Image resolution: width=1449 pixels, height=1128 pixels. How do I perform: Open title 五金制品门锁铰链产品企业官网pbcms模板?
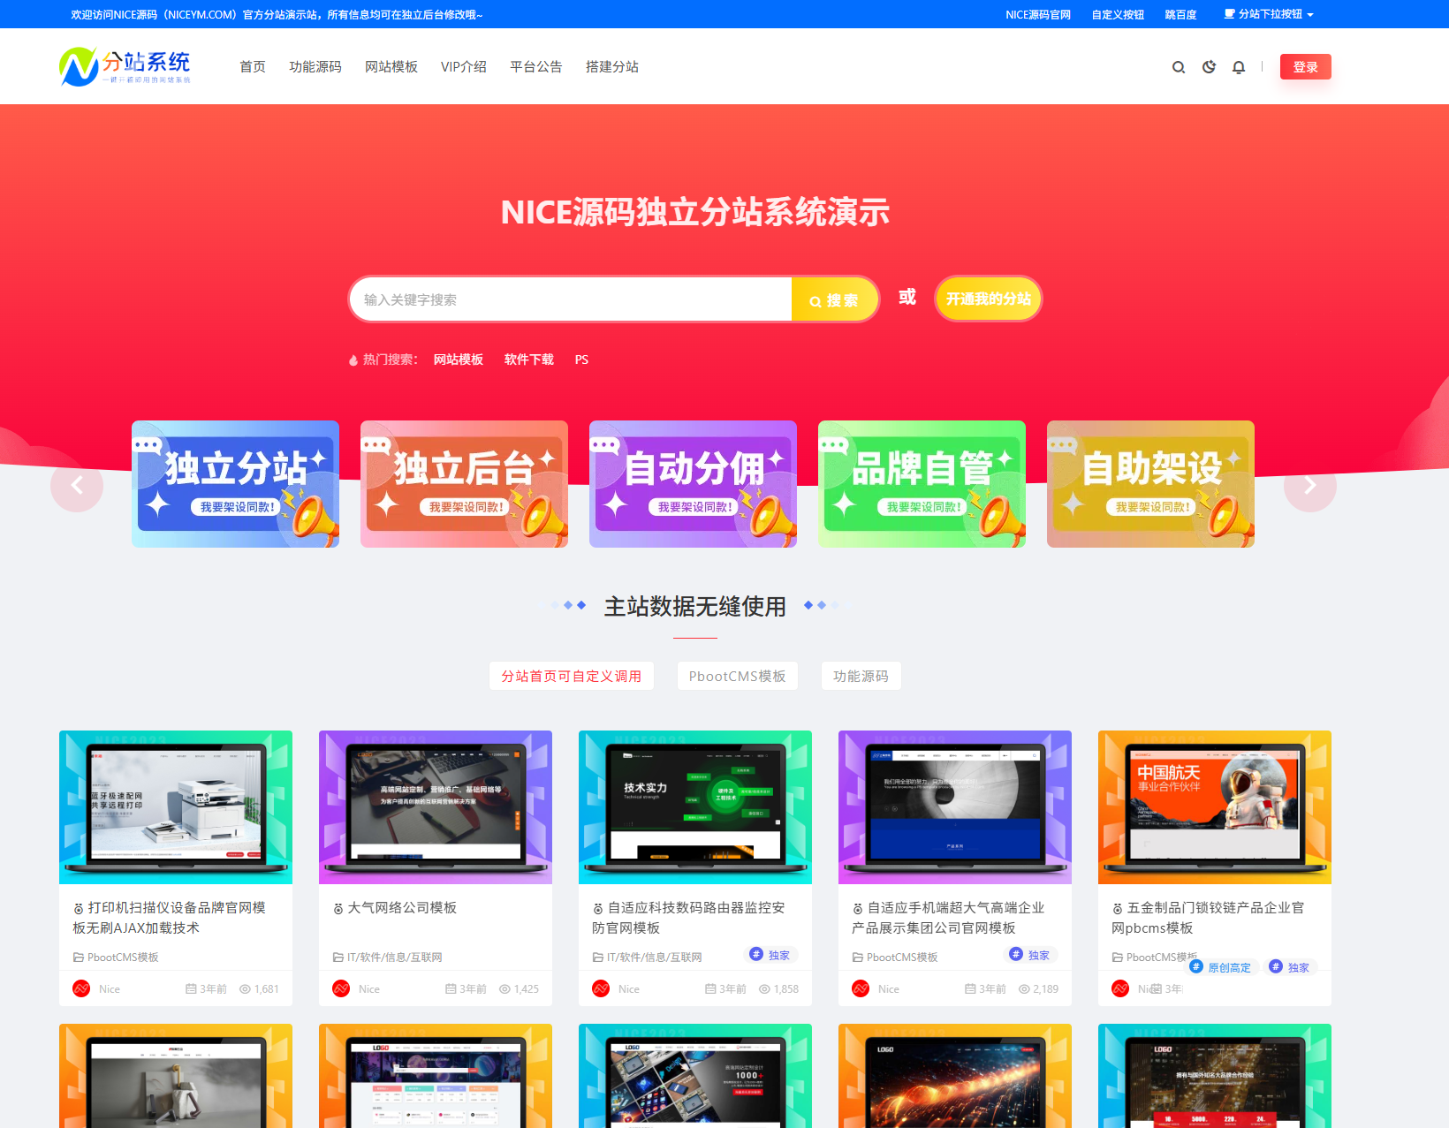point(1208,918)
